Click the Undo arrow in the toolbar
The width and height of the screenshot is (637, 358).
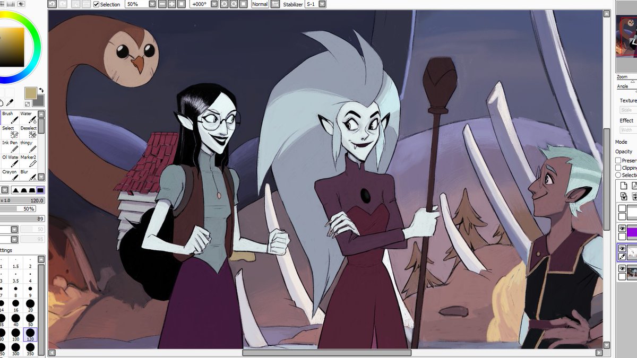click(52, 4)
